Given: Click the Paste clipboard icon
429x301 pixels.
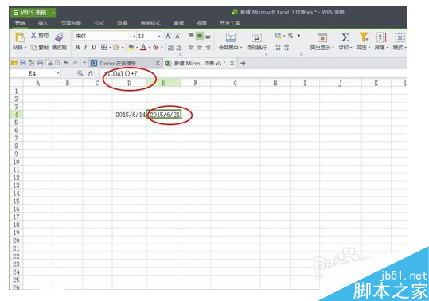Looking at the screenshot, I should point(20,37).
